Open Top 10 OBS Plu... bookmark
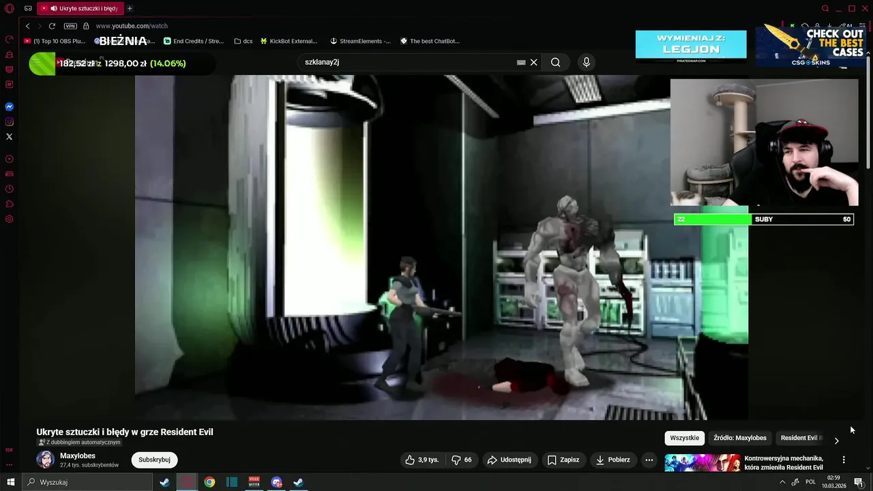 (x=55, y=41)
